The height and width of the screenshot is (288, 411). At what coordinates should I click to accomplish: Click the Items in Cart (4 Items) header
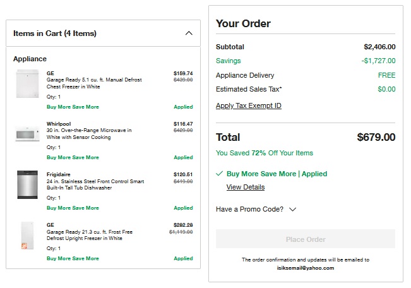coord(55,33)
